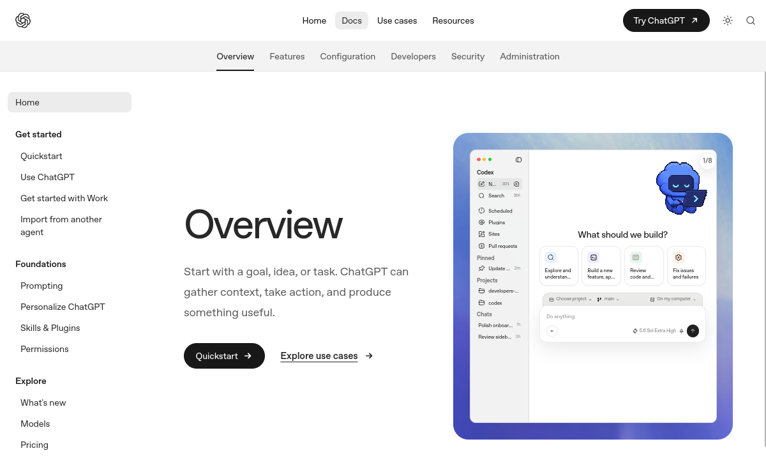
Task: Click the new chat compose icon in Codex preview
Action: pos(482,184)
